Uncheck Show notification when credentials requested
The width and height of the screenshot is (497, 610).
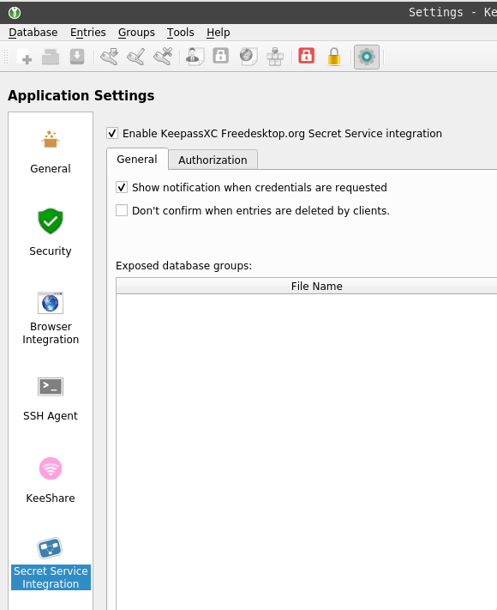[x=122, y=188]
